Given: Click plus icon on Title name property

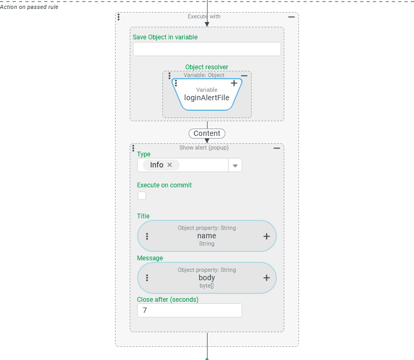Looking at the screenshot, I should (266, 236).
